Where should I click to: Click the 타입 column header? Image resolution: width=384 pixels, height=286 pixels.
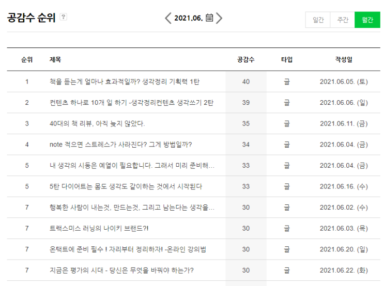point(287,59)
